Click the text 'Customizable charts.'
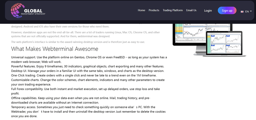 pos(25,80)
